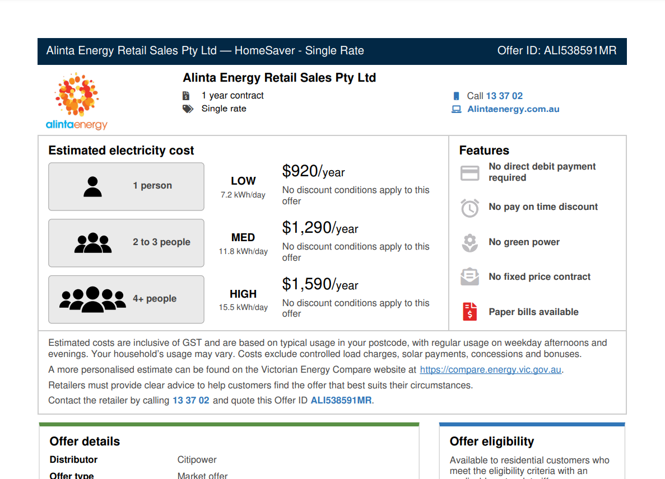Image resolution: width=665 pixels, height=479 pixels.
Task: Click the single person icon
Action: (92, 186)
